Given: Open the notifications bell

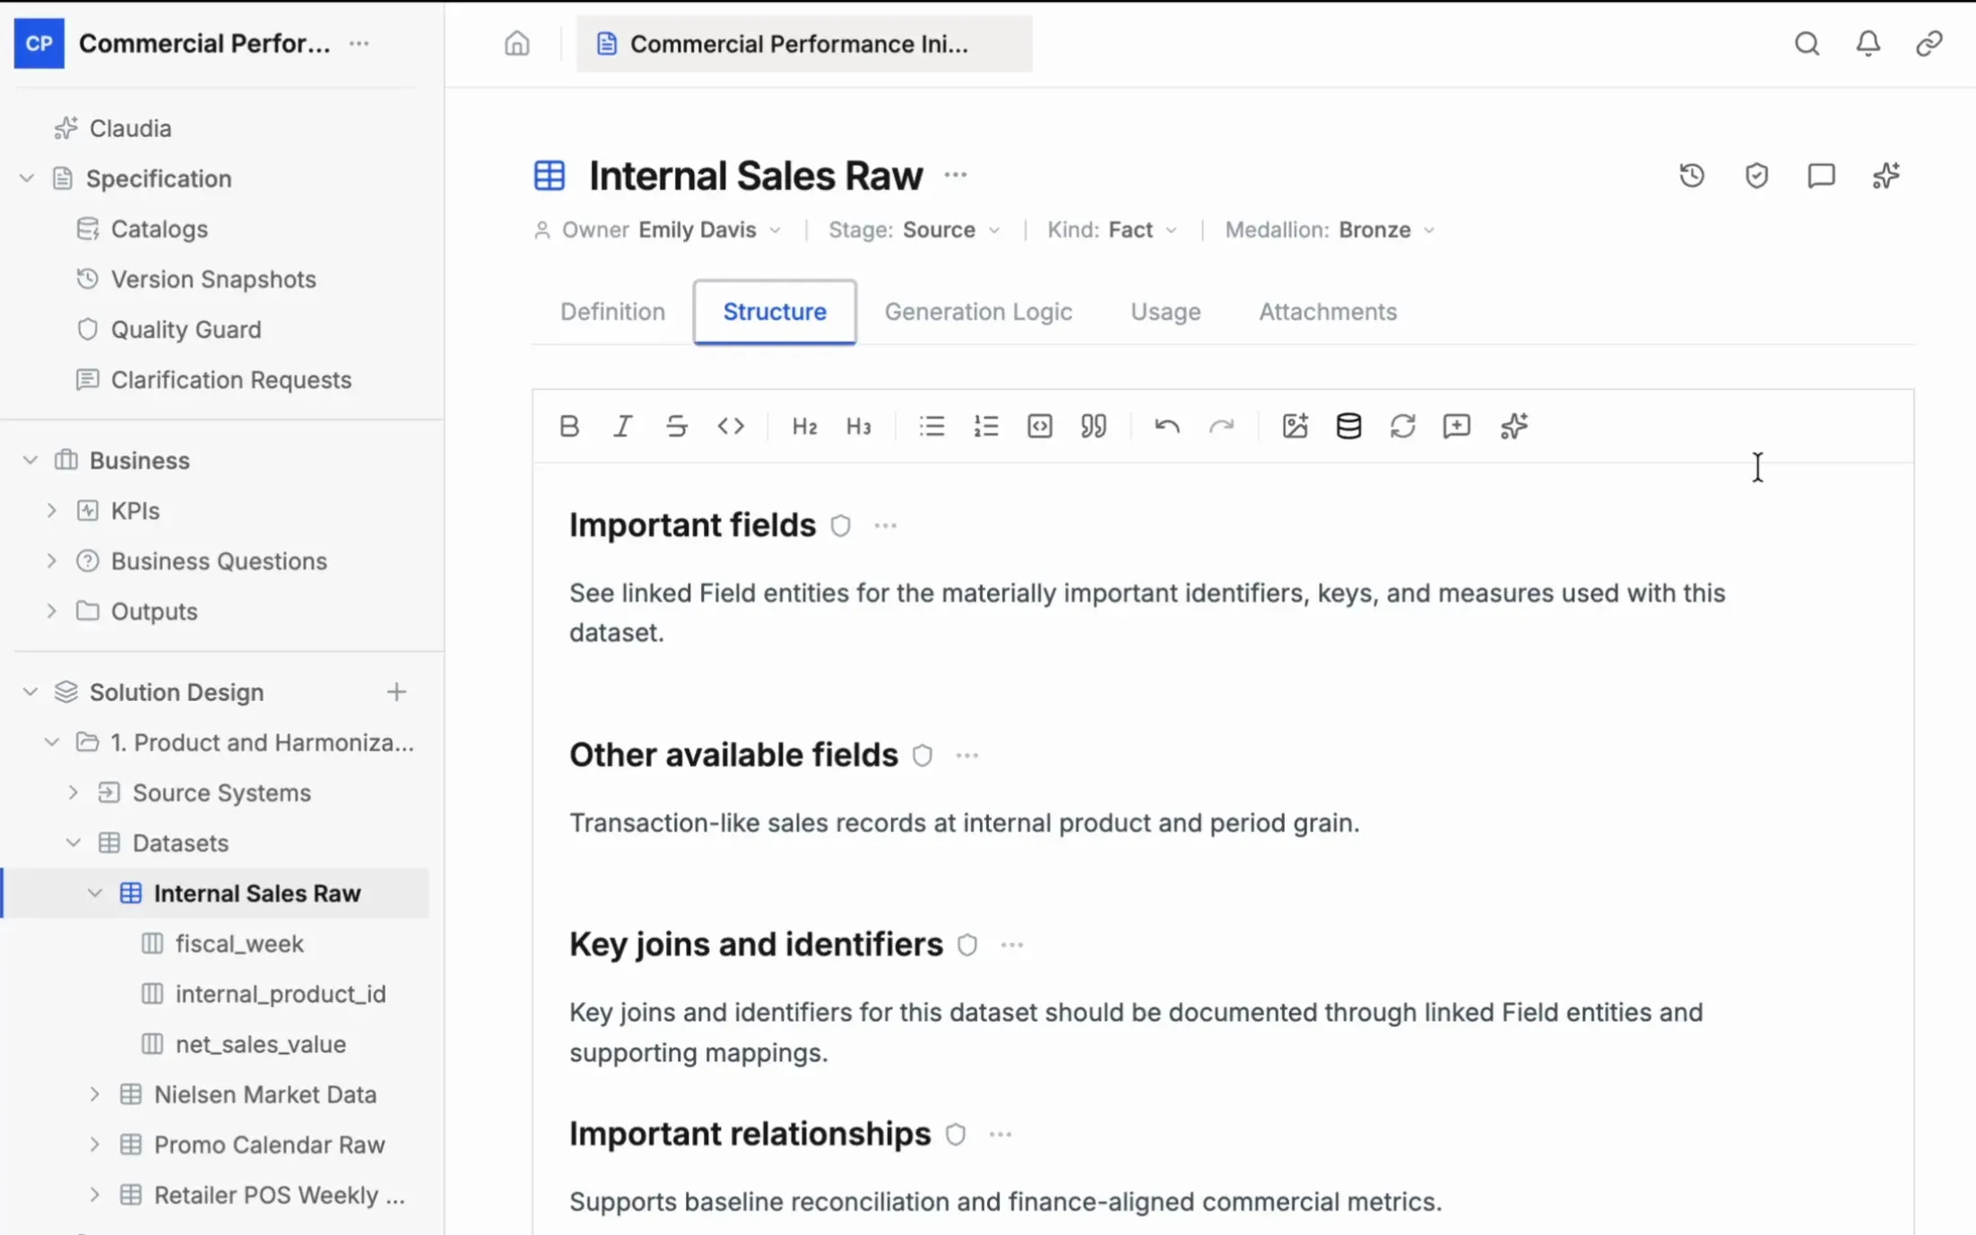Looking at the screenshot, I should (x=1868, y=43).
